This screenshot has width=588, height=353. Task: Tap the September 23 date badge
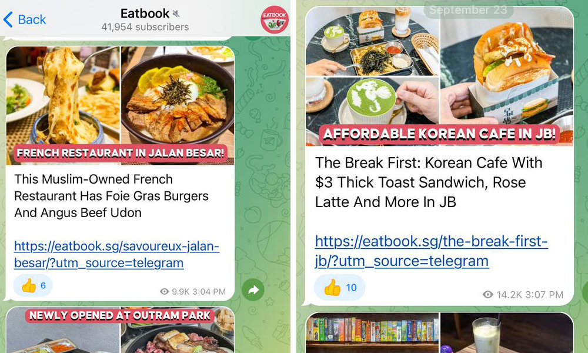(468, 10)
